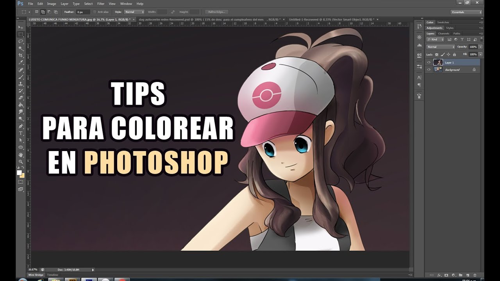The height and width of the screenshot is (281, 500).
Task: Open the layer filter Kind dropdown
Action: click(436, 39)
